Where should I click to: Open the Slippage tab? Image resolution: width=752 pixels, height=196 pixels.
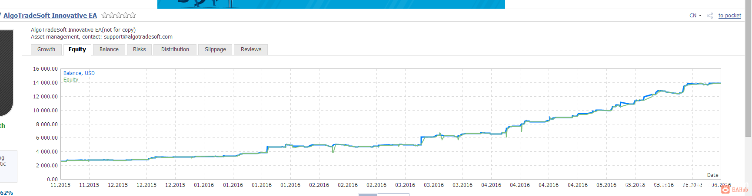(x=216, y=49)
